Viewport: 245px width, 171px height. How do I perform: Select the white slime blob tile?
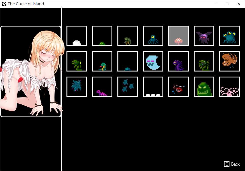click(77, 36)
